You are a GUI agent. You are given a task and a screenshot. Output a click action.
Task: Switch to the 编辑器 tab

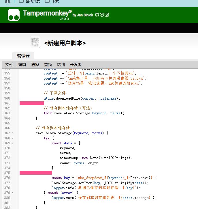[x=23, y=56]
